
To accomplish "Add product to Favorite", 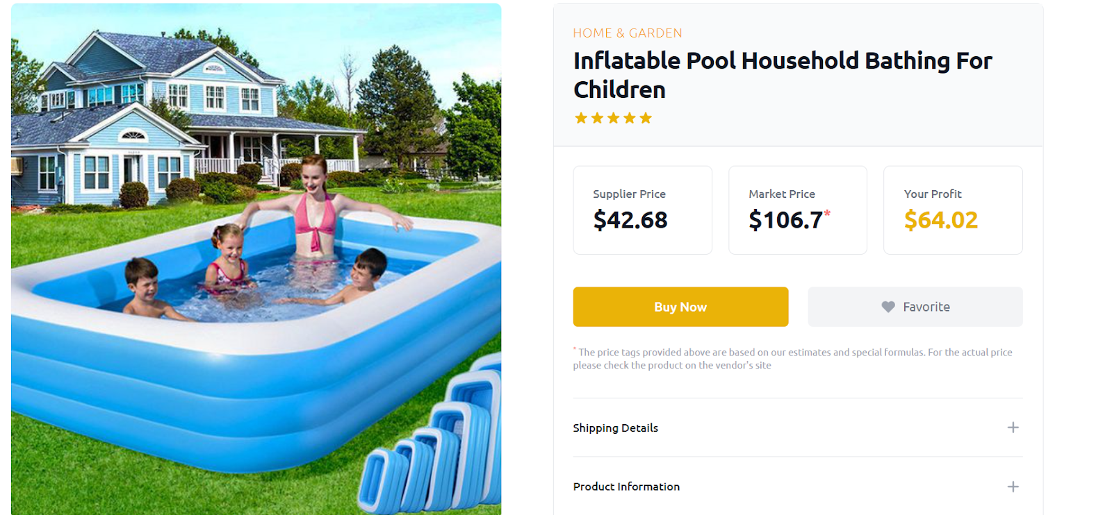I will (x=915, y=307).
